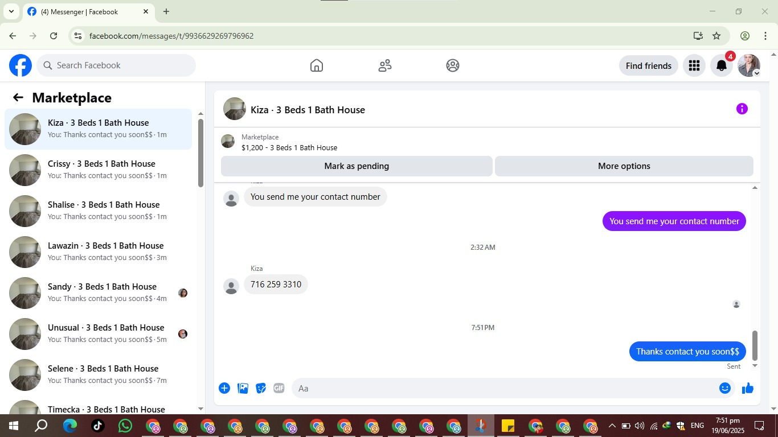Viewport: 778px width, 437px height.
Task: Open the Windows Start menu
Action: pyautogui.click(x=13, y=426)
